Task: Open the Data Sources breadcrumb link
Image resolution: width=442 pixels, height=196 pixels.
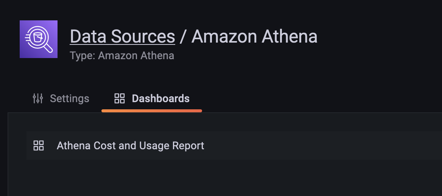Action: point(122,37)
